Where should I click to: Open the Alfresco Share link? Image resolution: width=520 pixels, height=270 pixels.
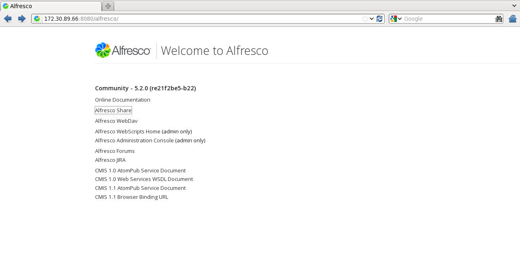coord(113,110)
